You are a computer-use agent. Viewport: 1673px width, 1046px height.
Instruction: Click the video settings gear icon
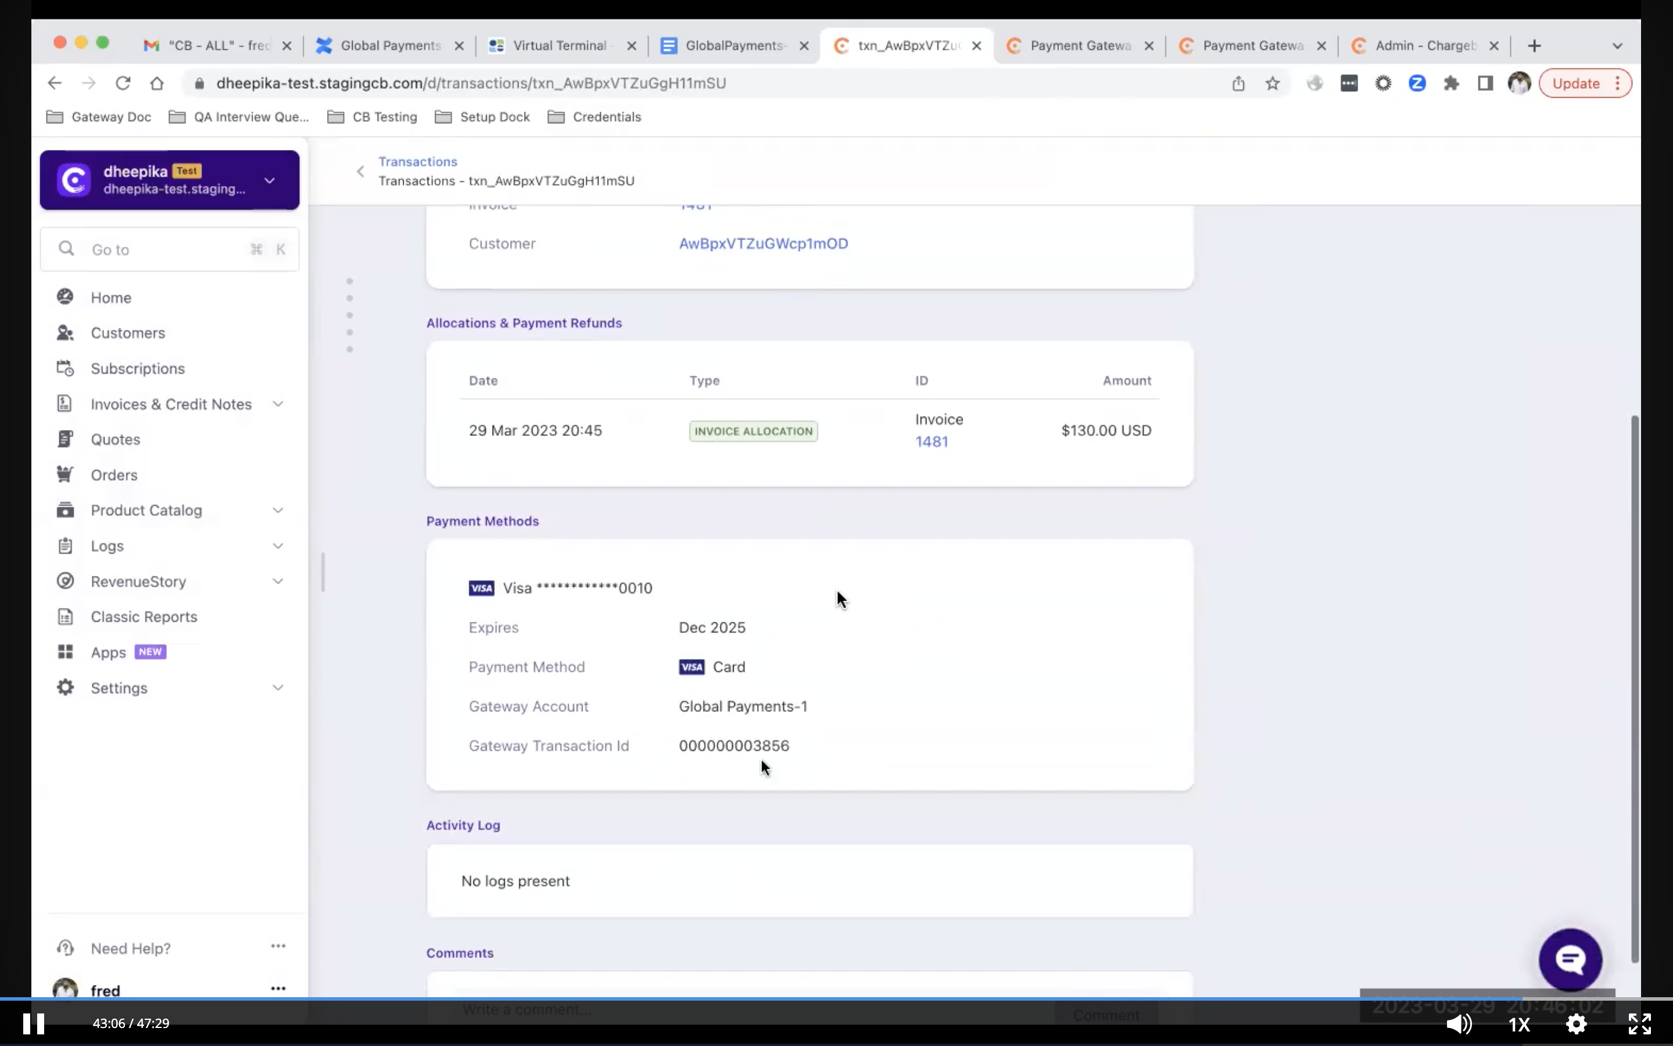[1575, 1023]
